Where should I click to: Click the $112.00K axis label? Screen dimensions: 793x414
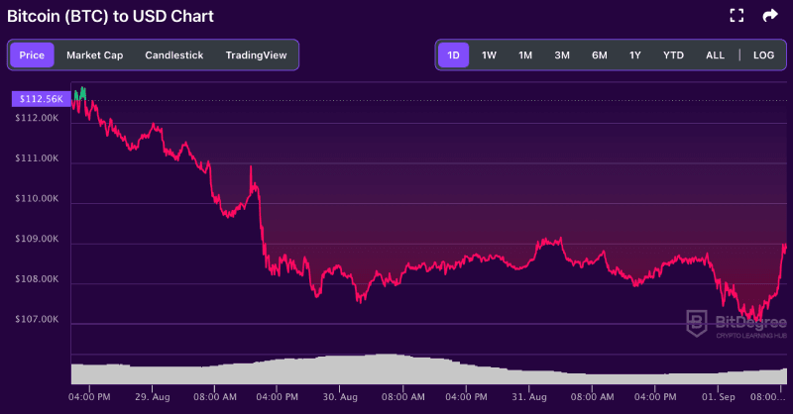(37, 118)
